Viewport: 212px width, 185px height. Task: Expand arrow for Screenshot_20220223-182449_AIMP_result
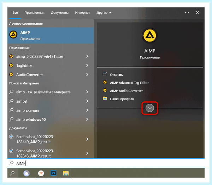87,139
